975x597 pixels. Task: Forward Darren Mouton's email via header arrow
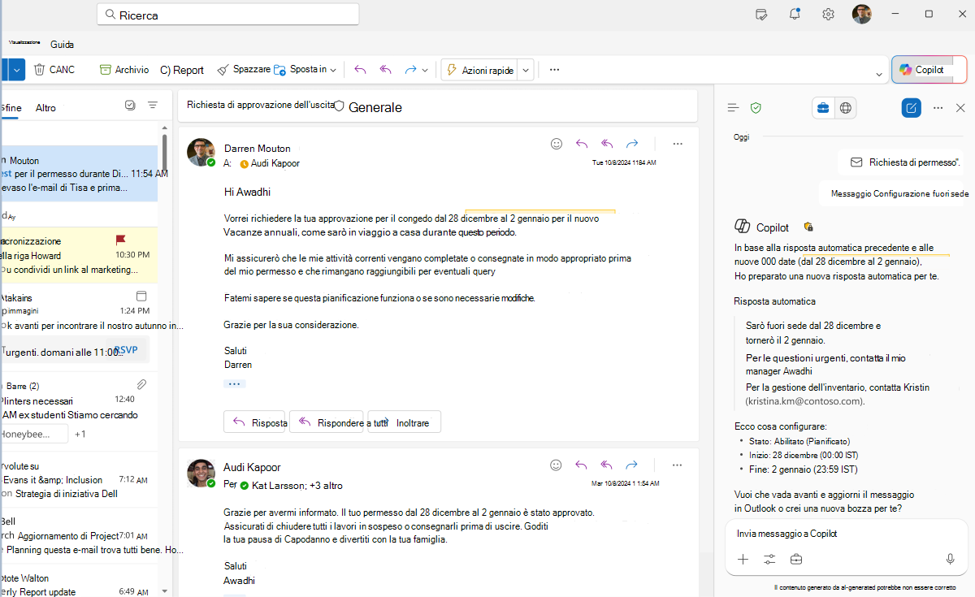point(632,144)
